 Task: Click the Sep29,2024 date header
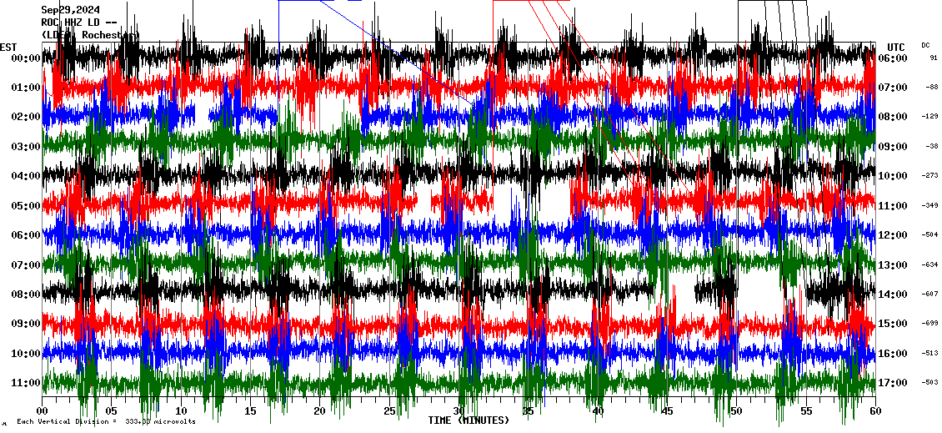[x=70, y=10]
